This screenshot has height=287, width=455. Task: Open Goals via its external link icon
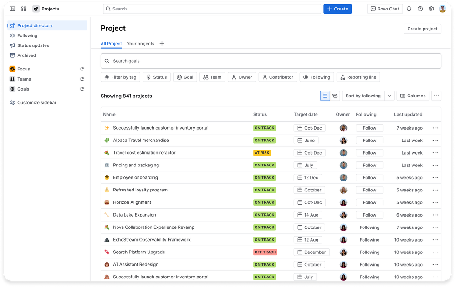(x=82, y=89)
